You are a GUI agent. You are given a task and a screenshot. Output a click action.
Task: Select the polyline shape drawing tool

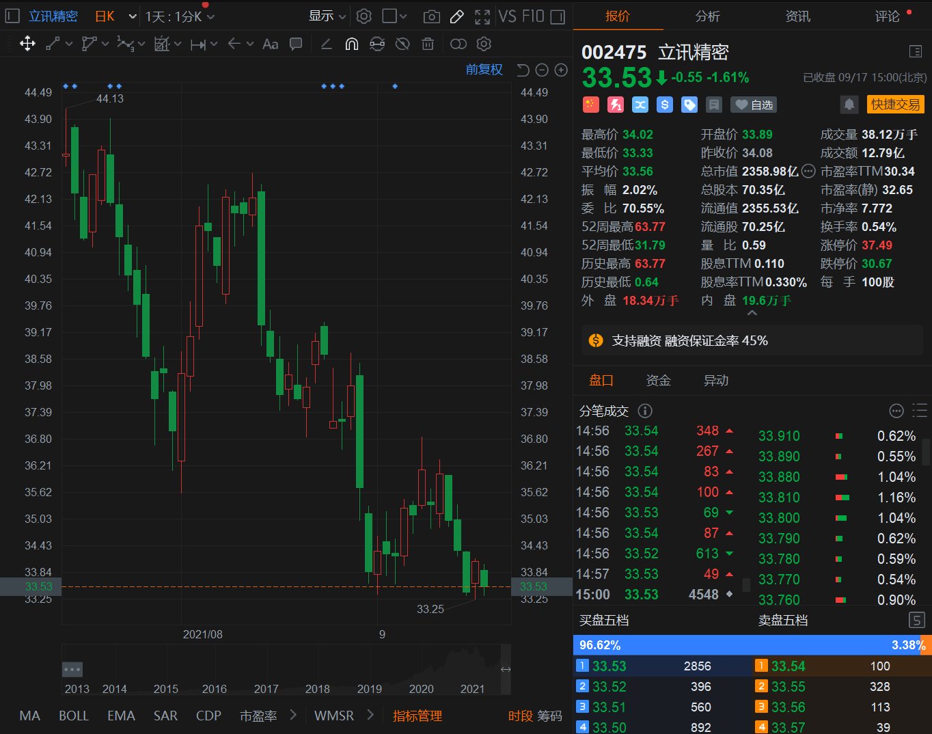89,44
